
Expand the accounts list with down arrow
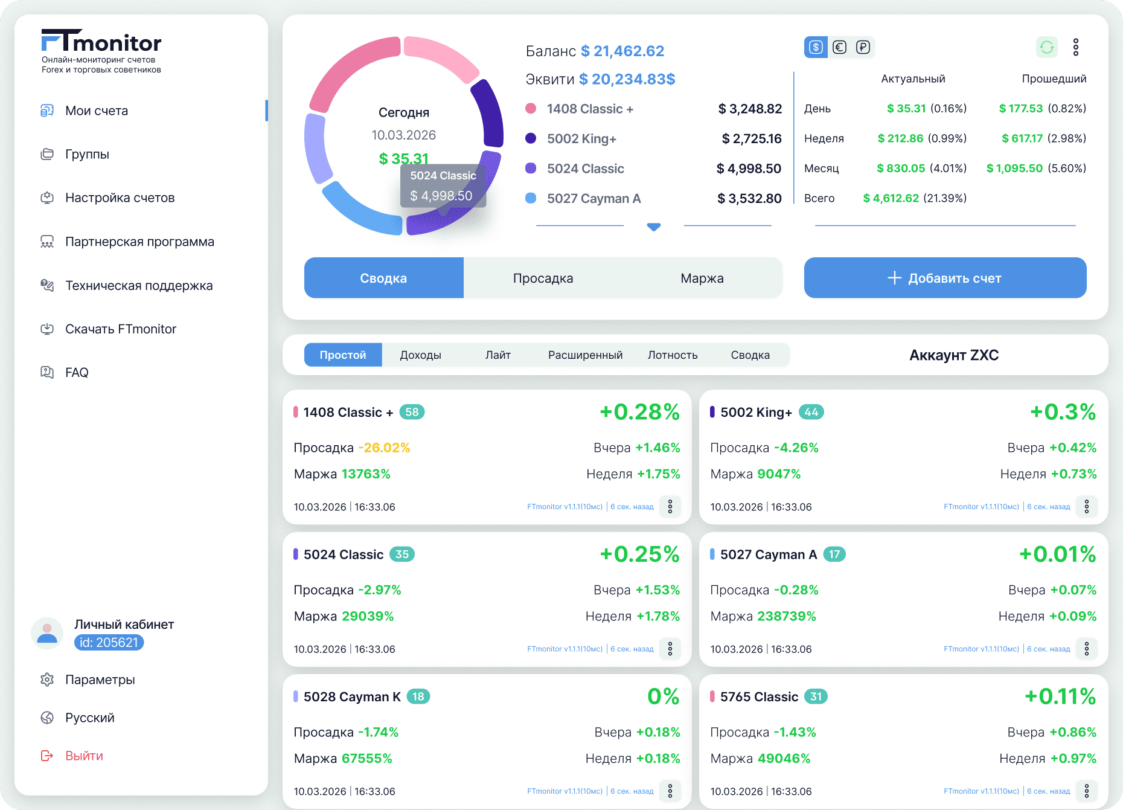653,227
